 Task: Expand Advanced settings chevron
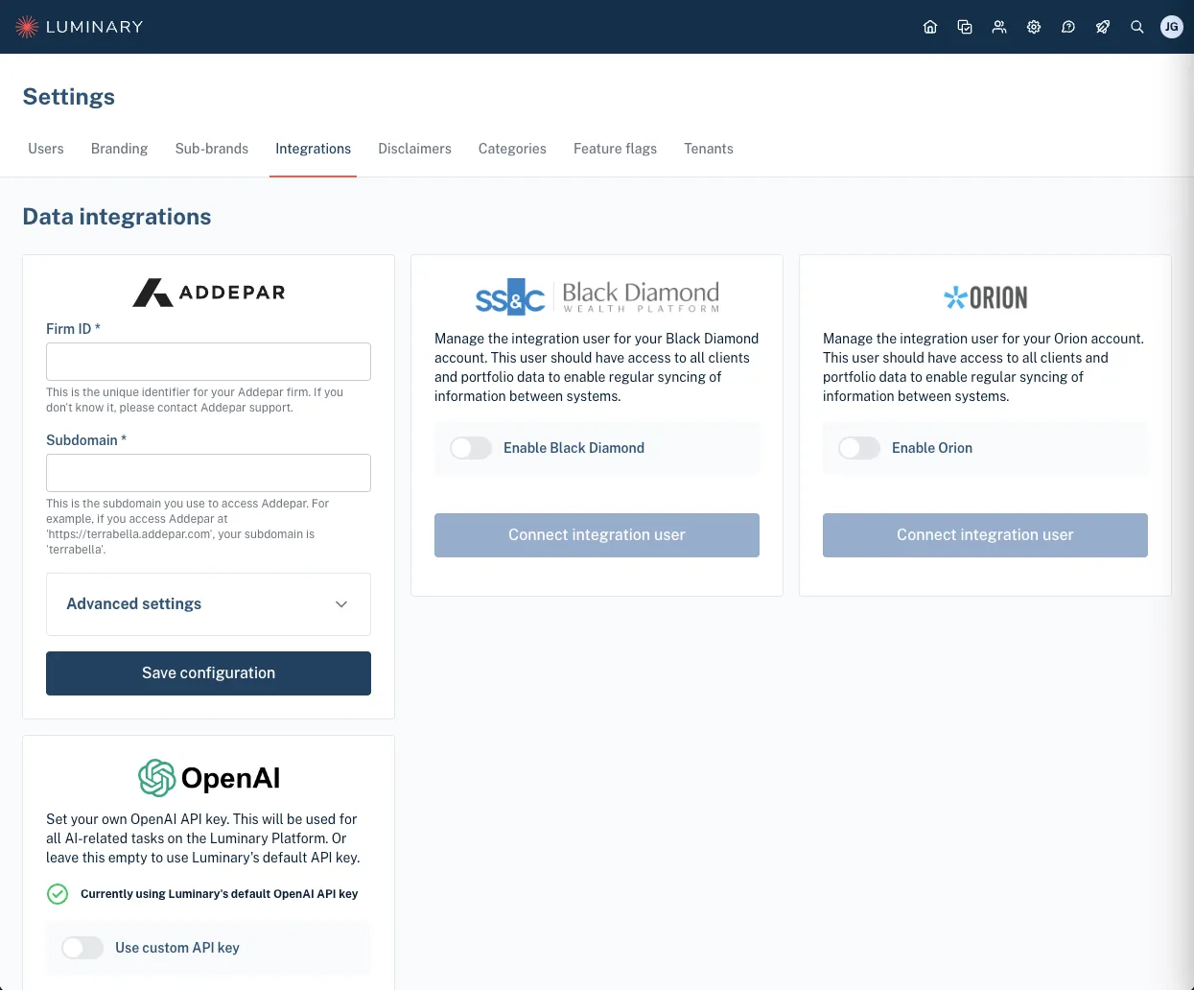click(x=341, y=604)
